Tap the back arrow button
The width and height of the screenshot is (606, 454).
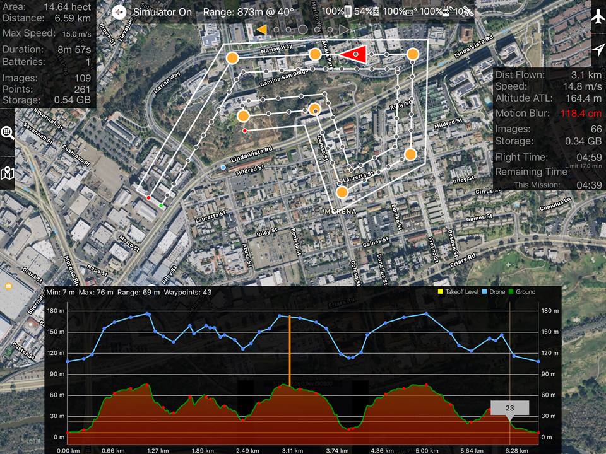click(x=119, y=13)
